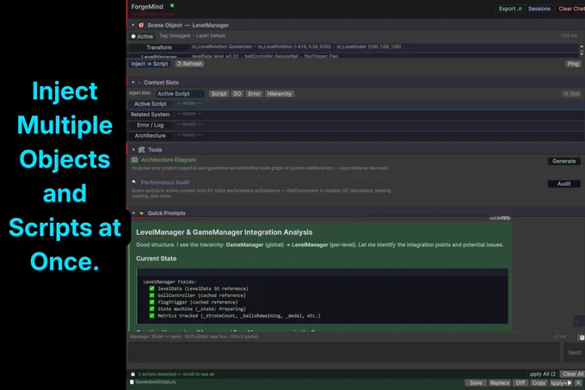Screen dimensions: 585x390
Task: Click the Apply All button
Action: 543,374
